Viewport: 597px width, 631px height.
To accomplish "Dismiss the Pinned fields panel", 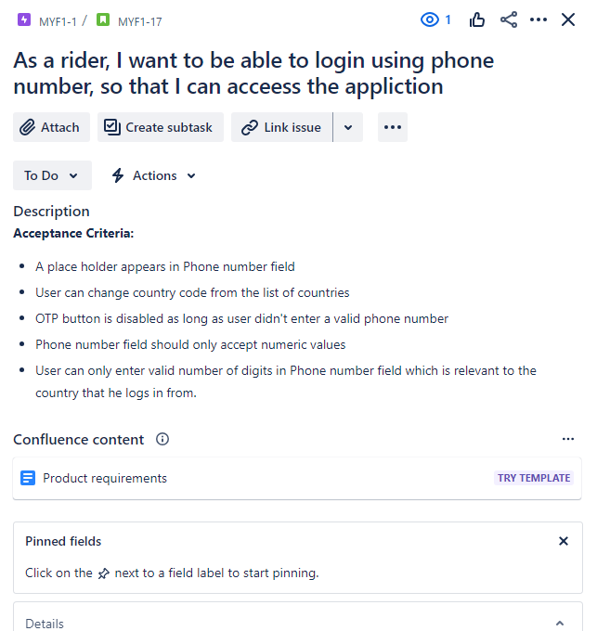I will pyautogui.click(x=564, y=541).
